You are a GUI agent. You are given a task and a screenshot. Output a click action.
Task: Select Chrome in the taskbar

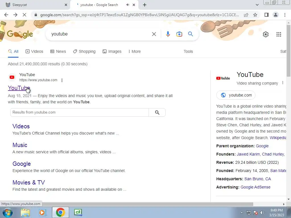coord(60,212)
